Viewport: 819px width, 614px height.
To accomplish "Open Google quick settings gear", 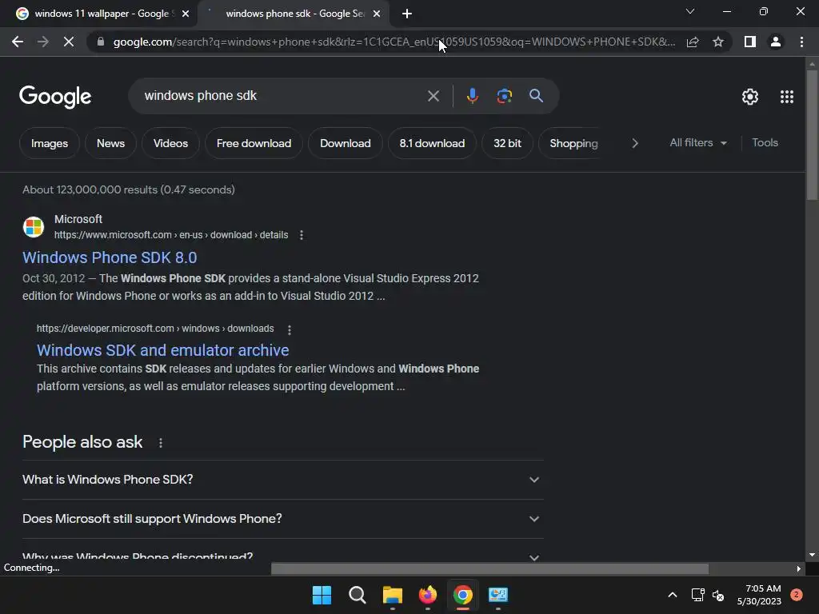I will [x=750, y=97].
